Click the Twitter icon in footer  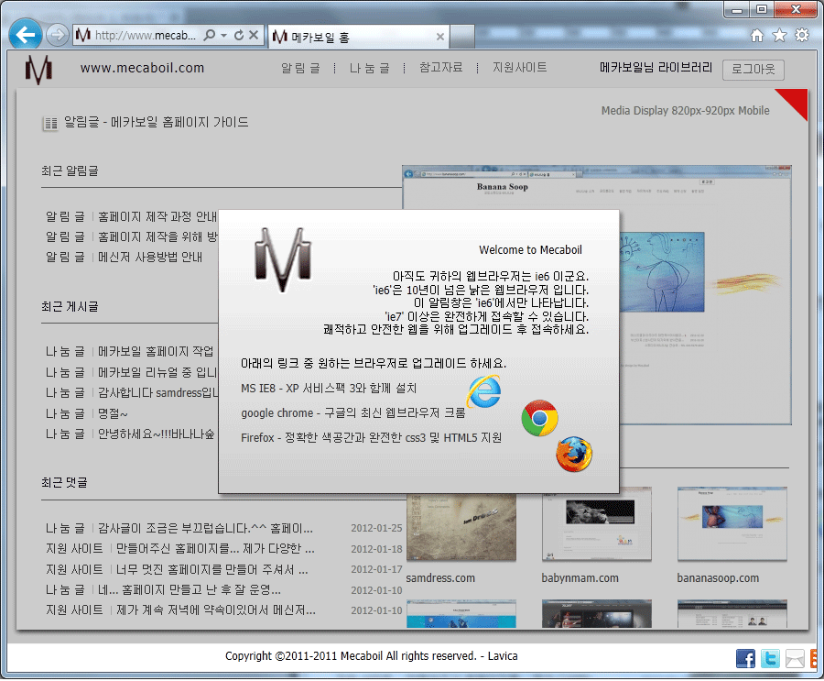pos(770,659)
